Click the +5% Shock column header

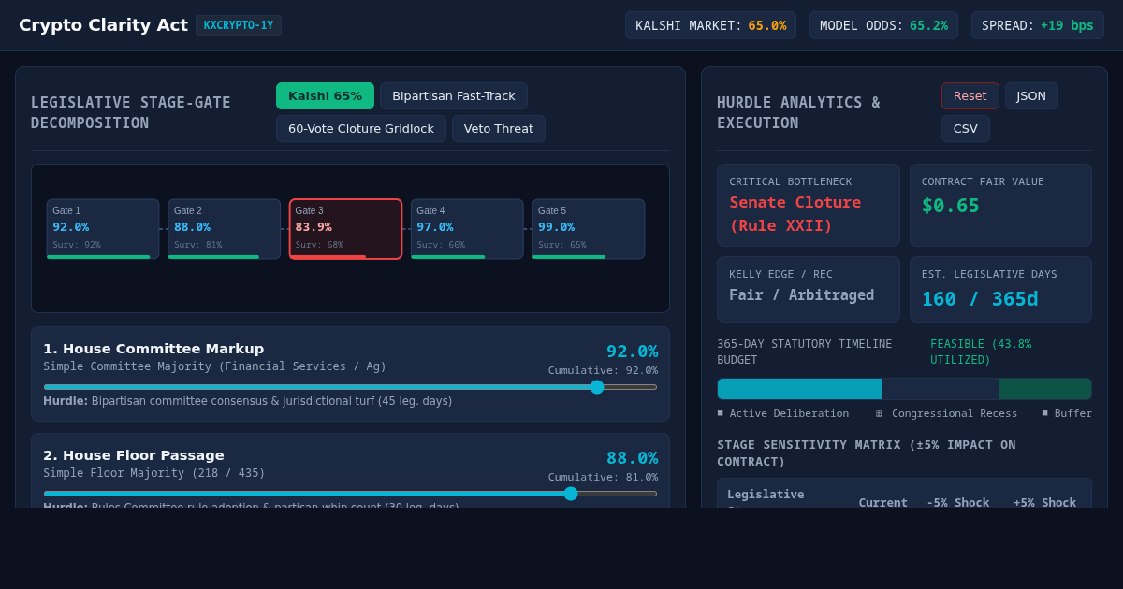(x=1044, y=502)
